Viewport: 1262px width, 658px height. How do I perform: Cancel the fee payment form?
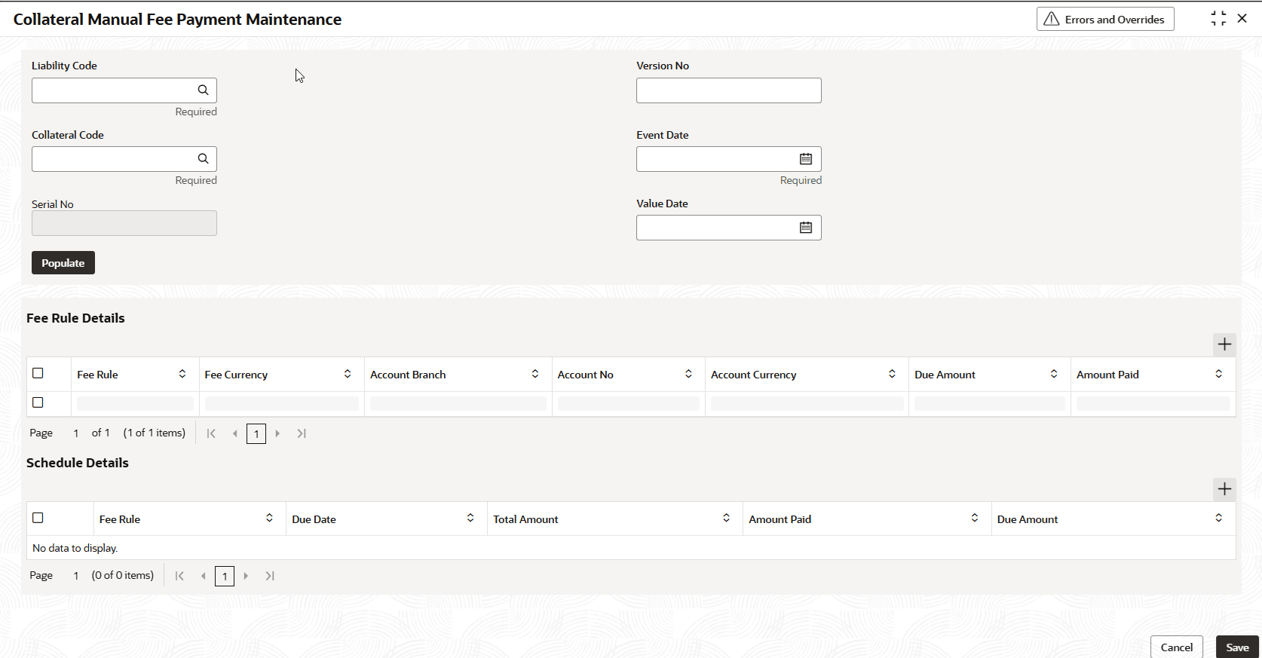pos(1177,647)
